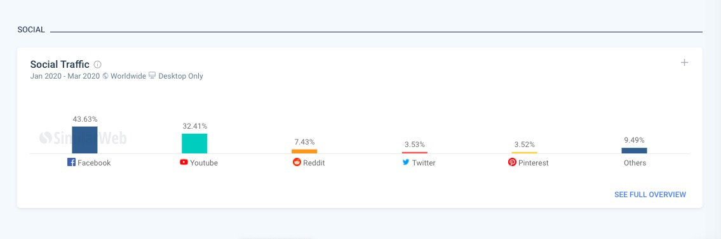Click the Others axis label
The width and height of the screenshot is (721, 239).
pos(635,163)
